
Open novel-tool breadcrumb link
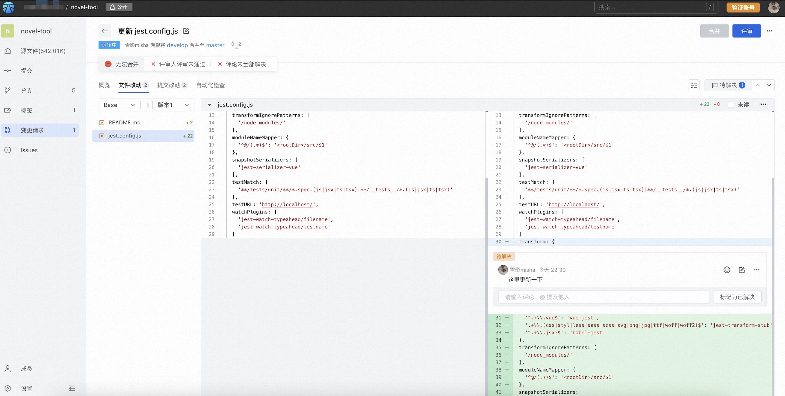(x=84, y=7)
